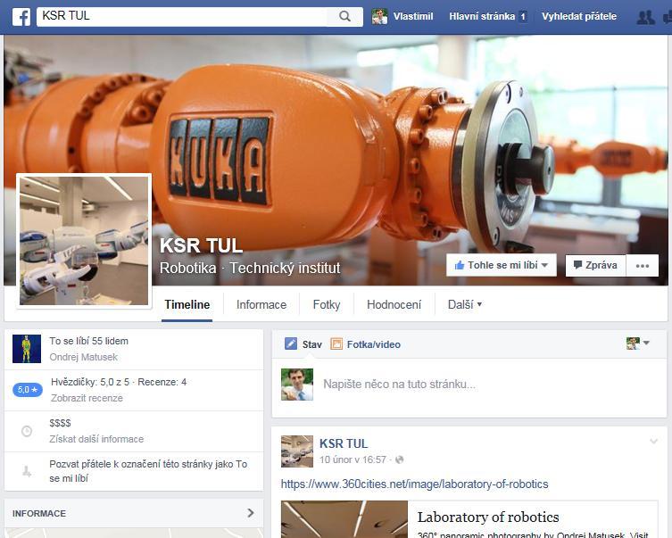672x538 pixels.
Task: Click the post timestamp 10 únor v 16:57
Action: [353, 459]
